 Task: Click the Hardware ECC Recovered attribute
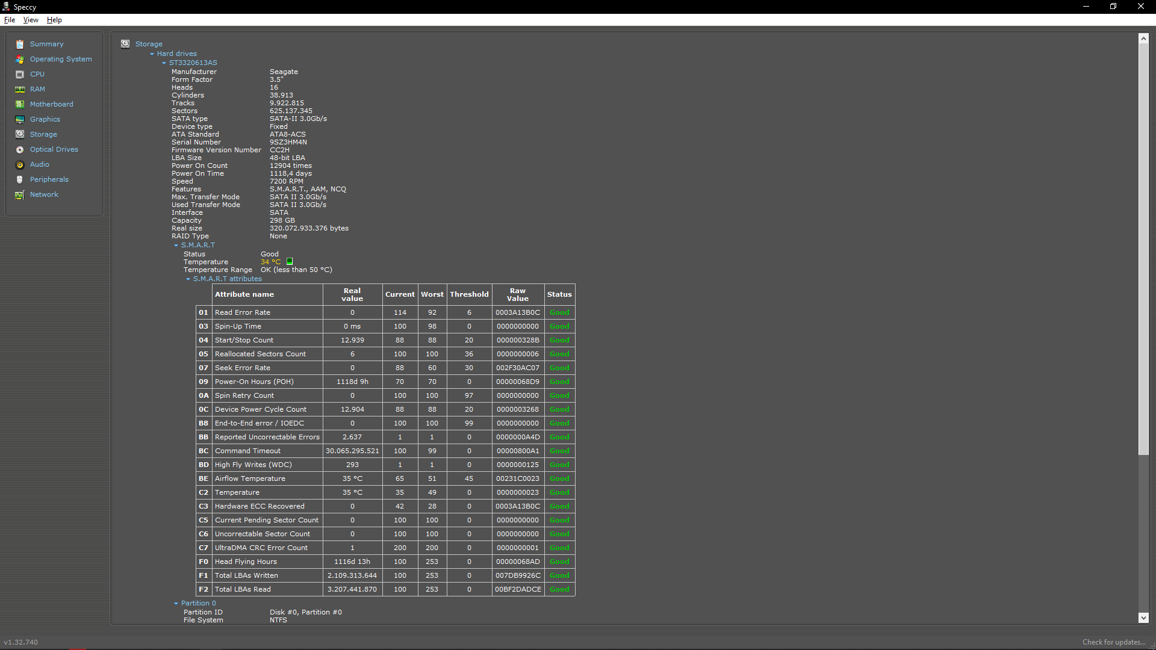tap(259, 506)
